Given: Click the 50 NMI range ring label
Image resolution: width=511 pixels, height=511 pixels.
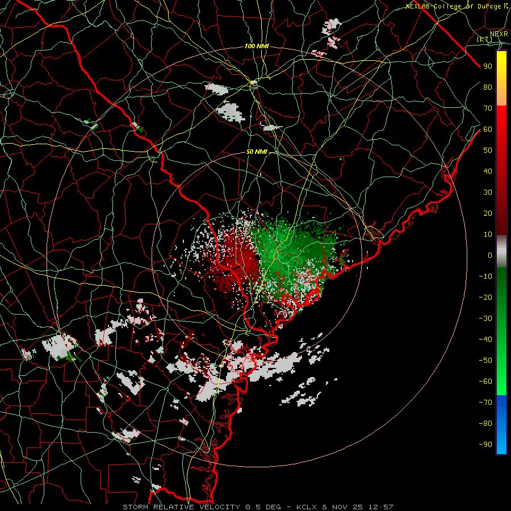Looking at the screenshot, I should [257, 152].
